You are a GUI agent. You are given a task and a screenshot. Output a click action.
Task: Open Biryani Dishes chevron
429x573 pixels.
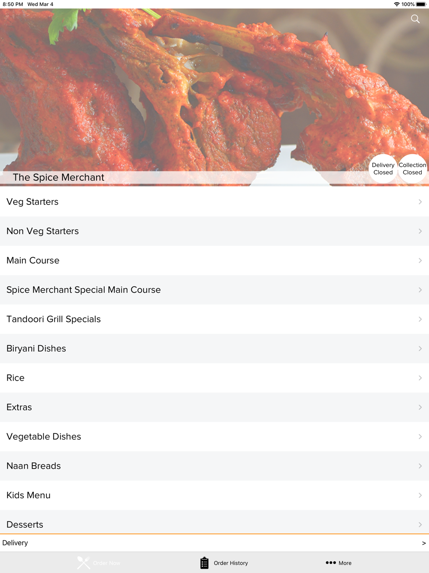click(x=420, y=349)
